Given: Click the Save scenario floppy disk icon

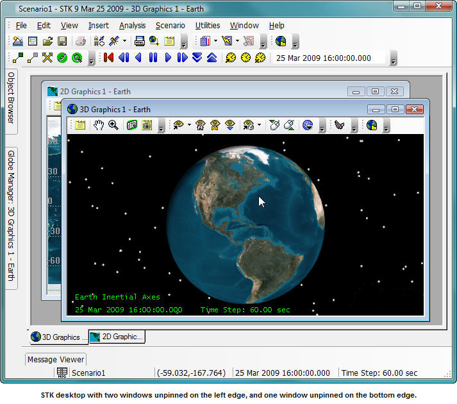Looking at the screenshot, I should [x=62, y=42].
